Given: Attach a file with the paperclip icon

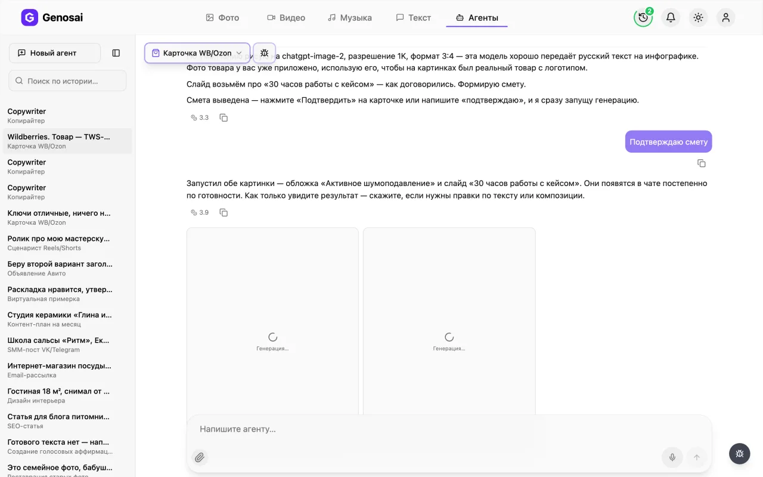Looking at the screenshot, I should (200, 457).
